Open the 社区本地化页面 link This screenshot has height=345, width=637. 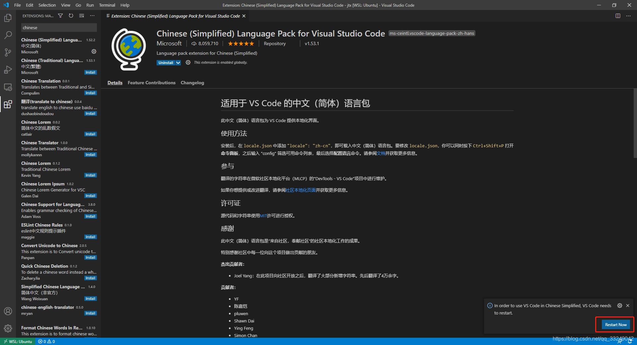click(x=301, y=190)
